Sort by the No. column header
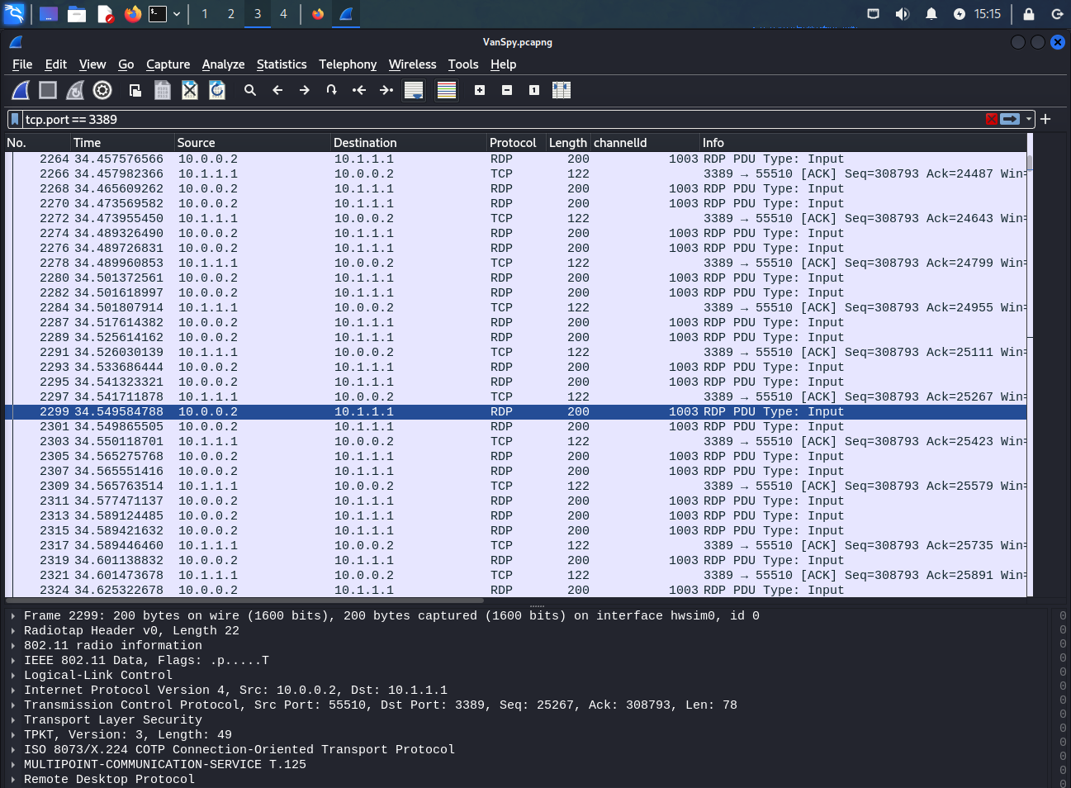Screen dimensions: 1071x788 pos(38,143)
